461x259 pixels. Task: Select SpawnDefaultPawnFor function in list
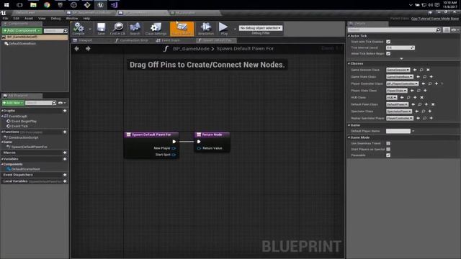pyautogui.click(x=29, y=147)
